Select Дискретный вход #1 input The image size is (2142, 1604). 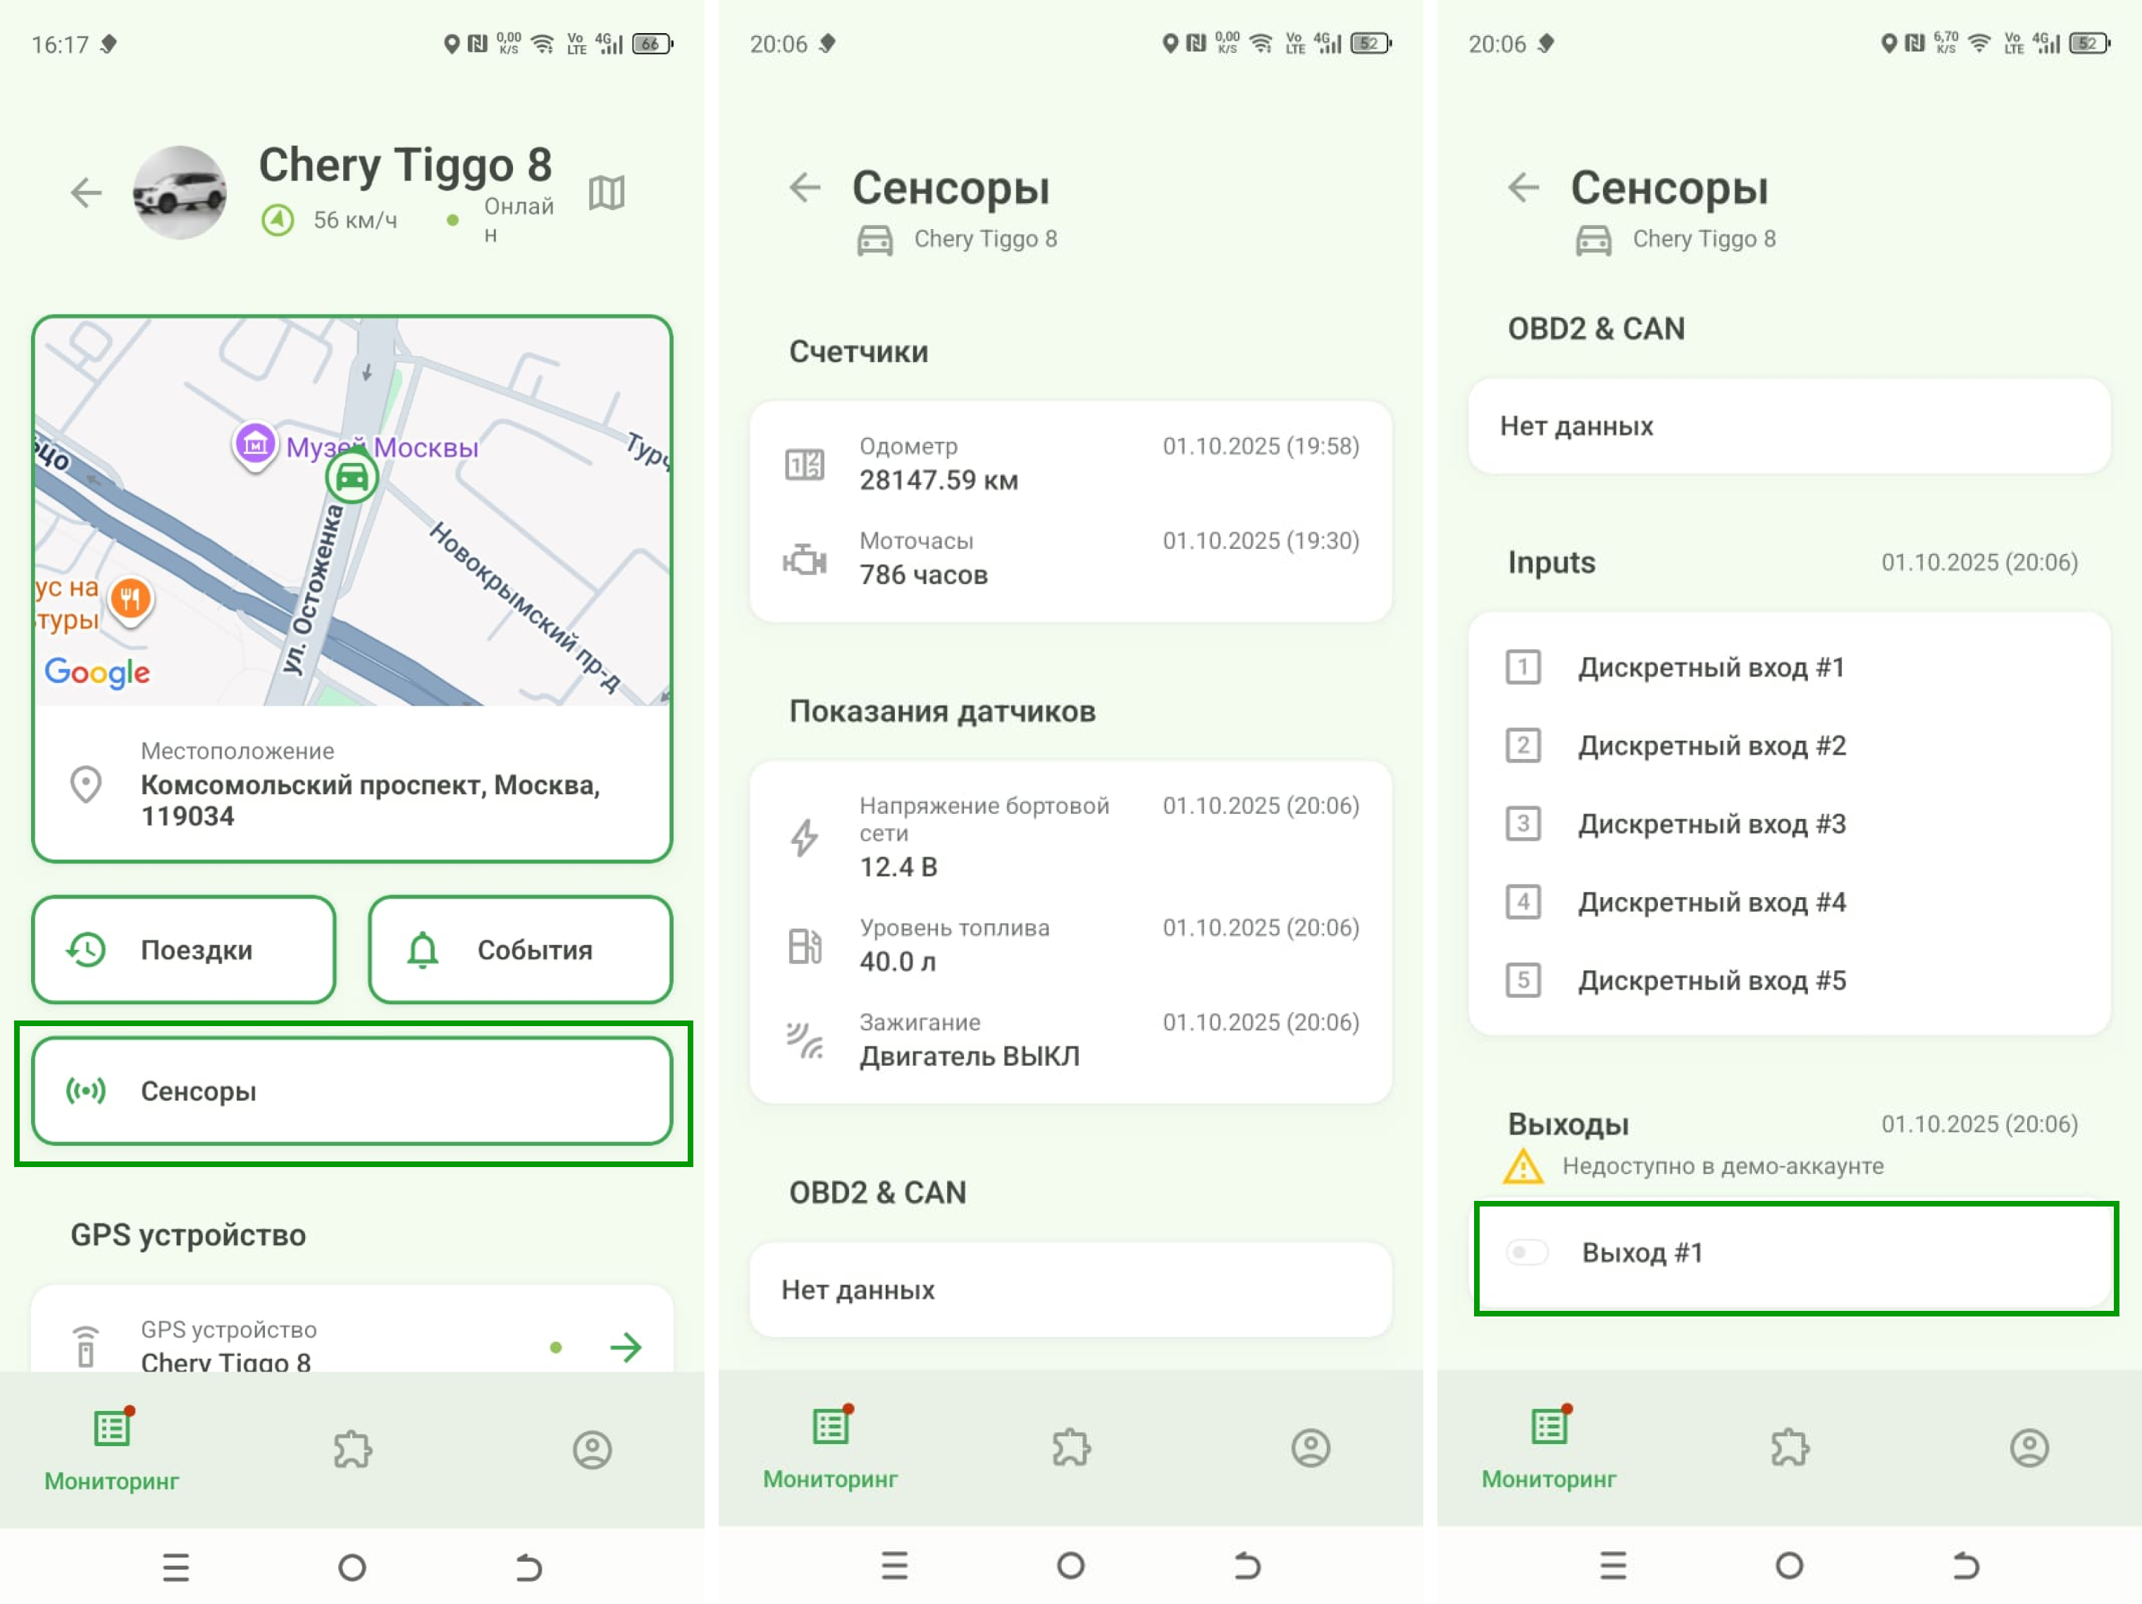1710,667
